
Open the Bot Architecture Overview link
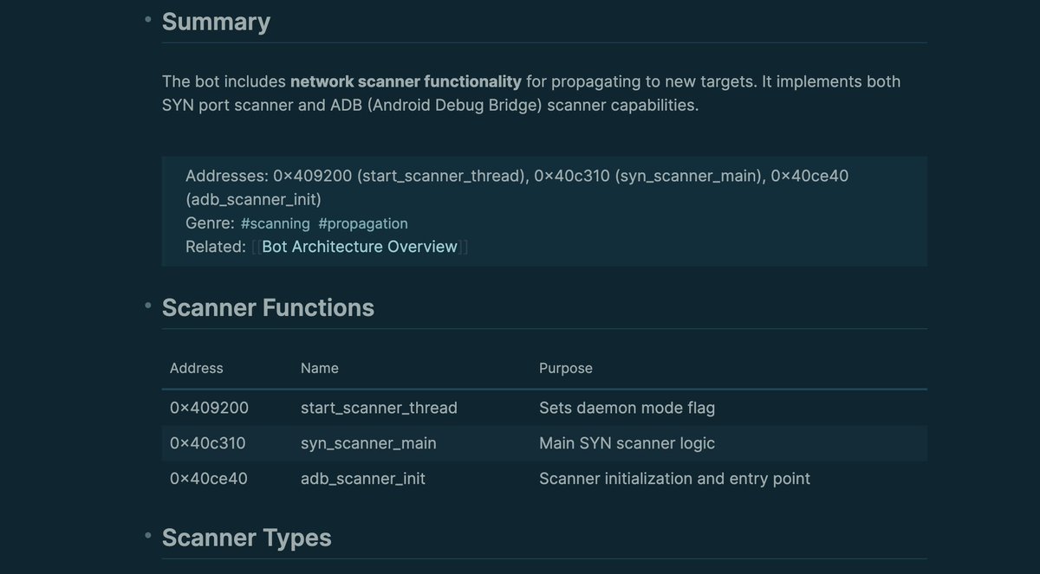(x=360, y=247)
